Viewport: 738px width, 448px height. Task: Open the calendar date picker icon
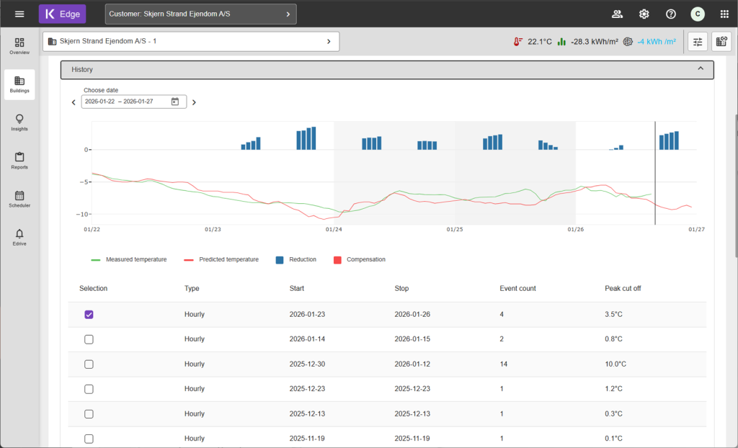coord(175,102)
